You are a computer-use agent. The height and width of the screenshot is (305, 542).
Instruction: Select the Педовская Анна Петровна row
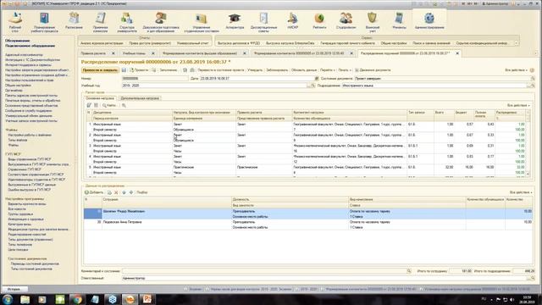(307, 225)
